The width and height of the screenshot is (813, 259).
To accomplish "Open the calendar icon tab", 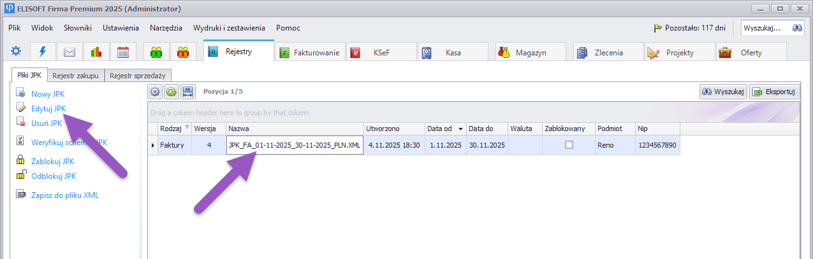I will 123,52.
